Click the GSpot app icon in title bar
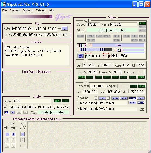 [x=4, y=4]
